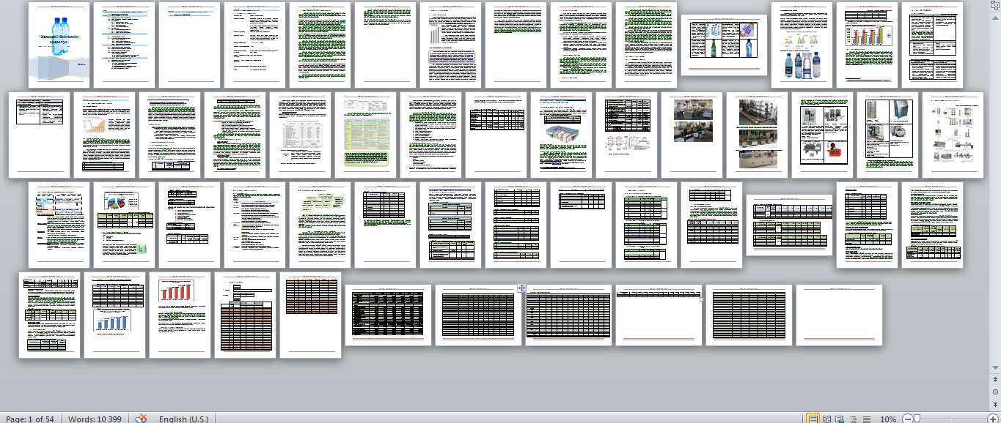The image size is (1001, 423).
Task: Click the last blank landscape page
Action: point(839,315)
